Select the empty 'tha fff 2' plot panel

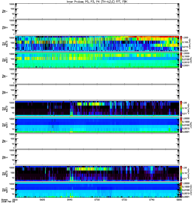97,27
